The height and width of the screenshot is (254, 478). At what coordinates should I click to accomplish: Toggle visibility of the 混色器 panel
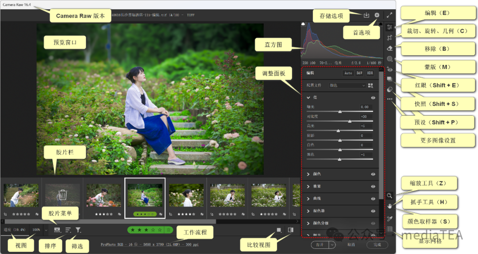pos(373,211)
